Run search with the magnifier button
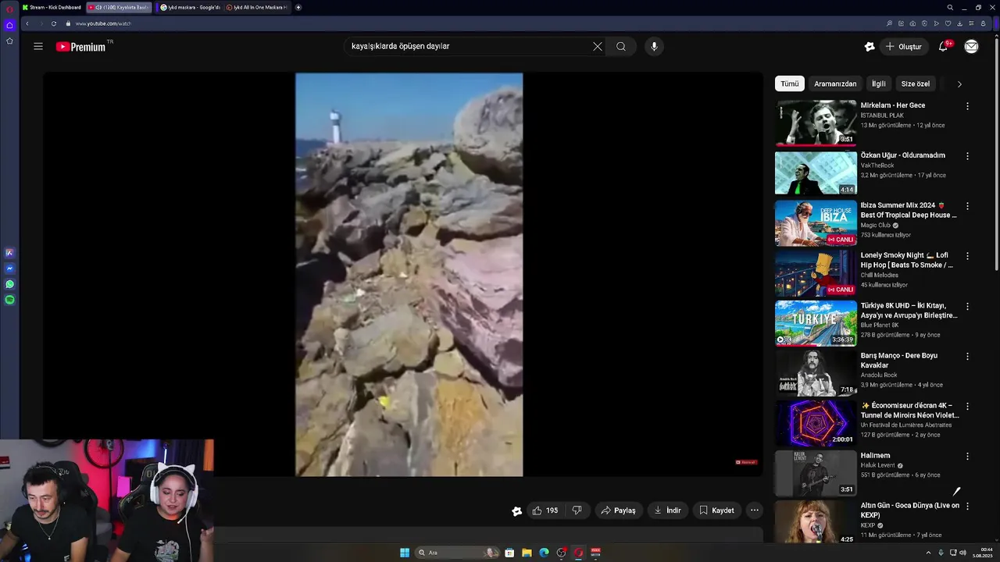Image resolution: width=1000 pixels, height=562 pixels. pos(621,46)
